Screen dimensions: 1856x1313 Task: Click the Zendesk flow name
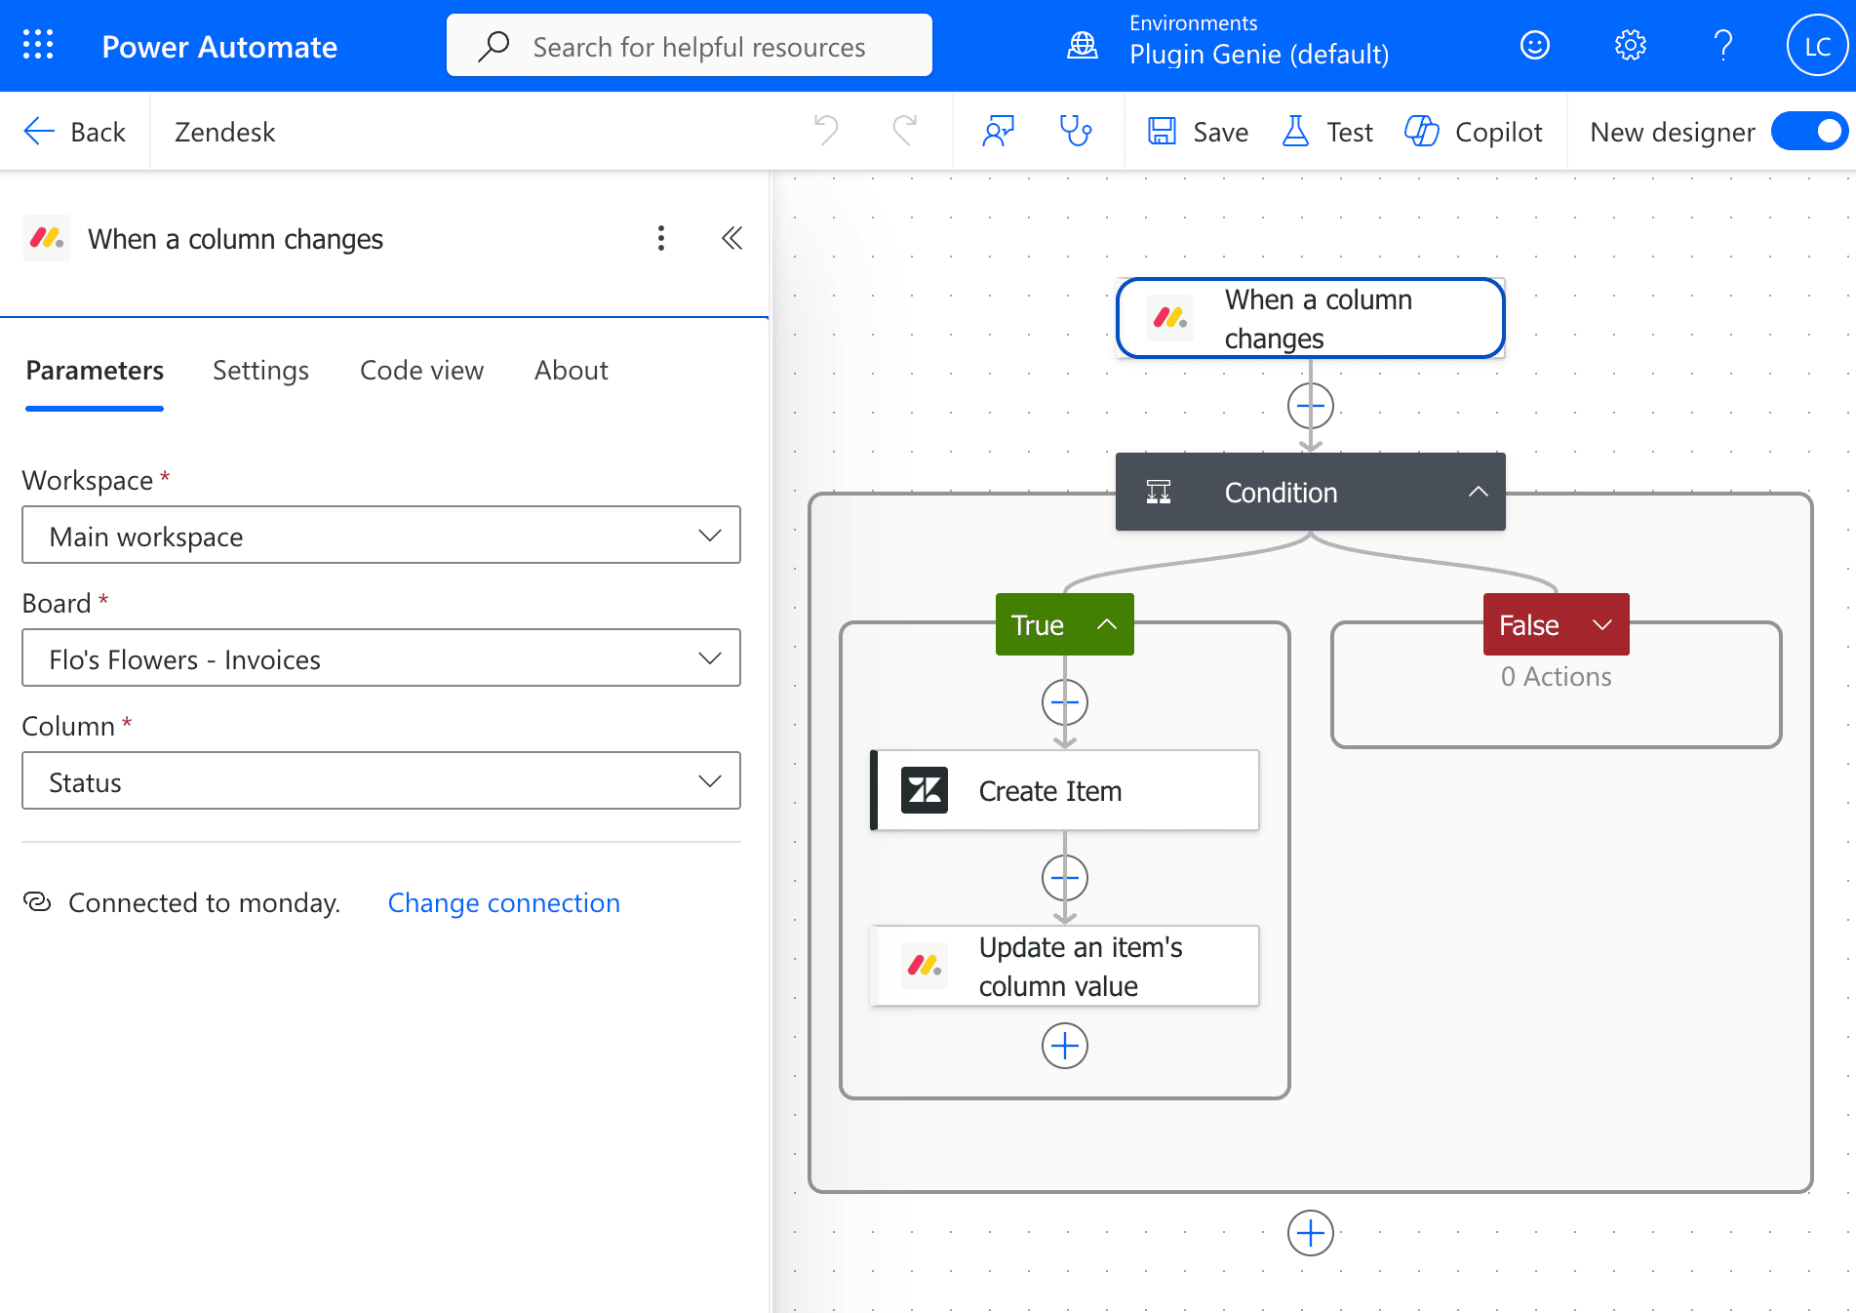coord(224,131)
